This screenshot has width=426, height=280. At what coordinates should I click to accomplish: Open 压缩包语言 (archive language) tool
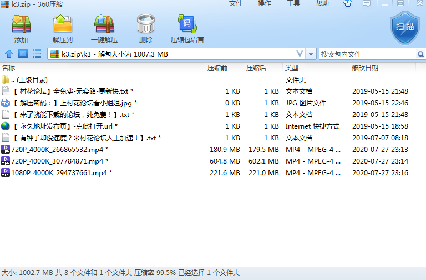pyautogui.click(x=187, y=29)
